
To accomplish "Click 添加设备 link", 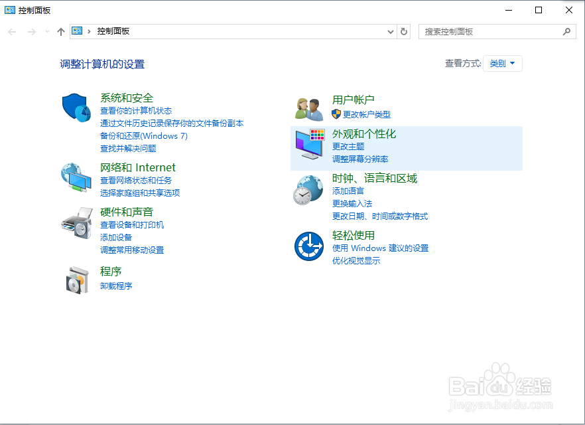I will (x=116, y=238).
